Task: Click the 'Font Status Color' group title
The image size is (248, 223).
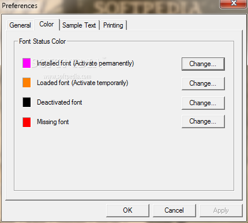Action: [x=42, y=41]
